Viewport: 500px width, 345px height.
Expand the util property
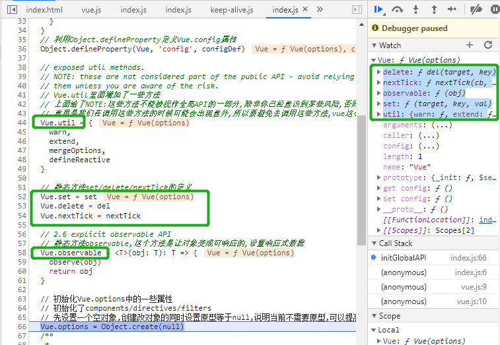[379, 114]
